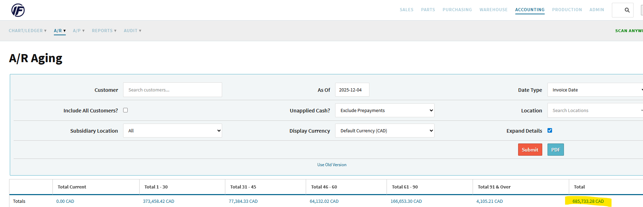Open the Date Type dropdown
Image resolution: width=643 pixels, height=207 pixels.
tap(595, 90)
